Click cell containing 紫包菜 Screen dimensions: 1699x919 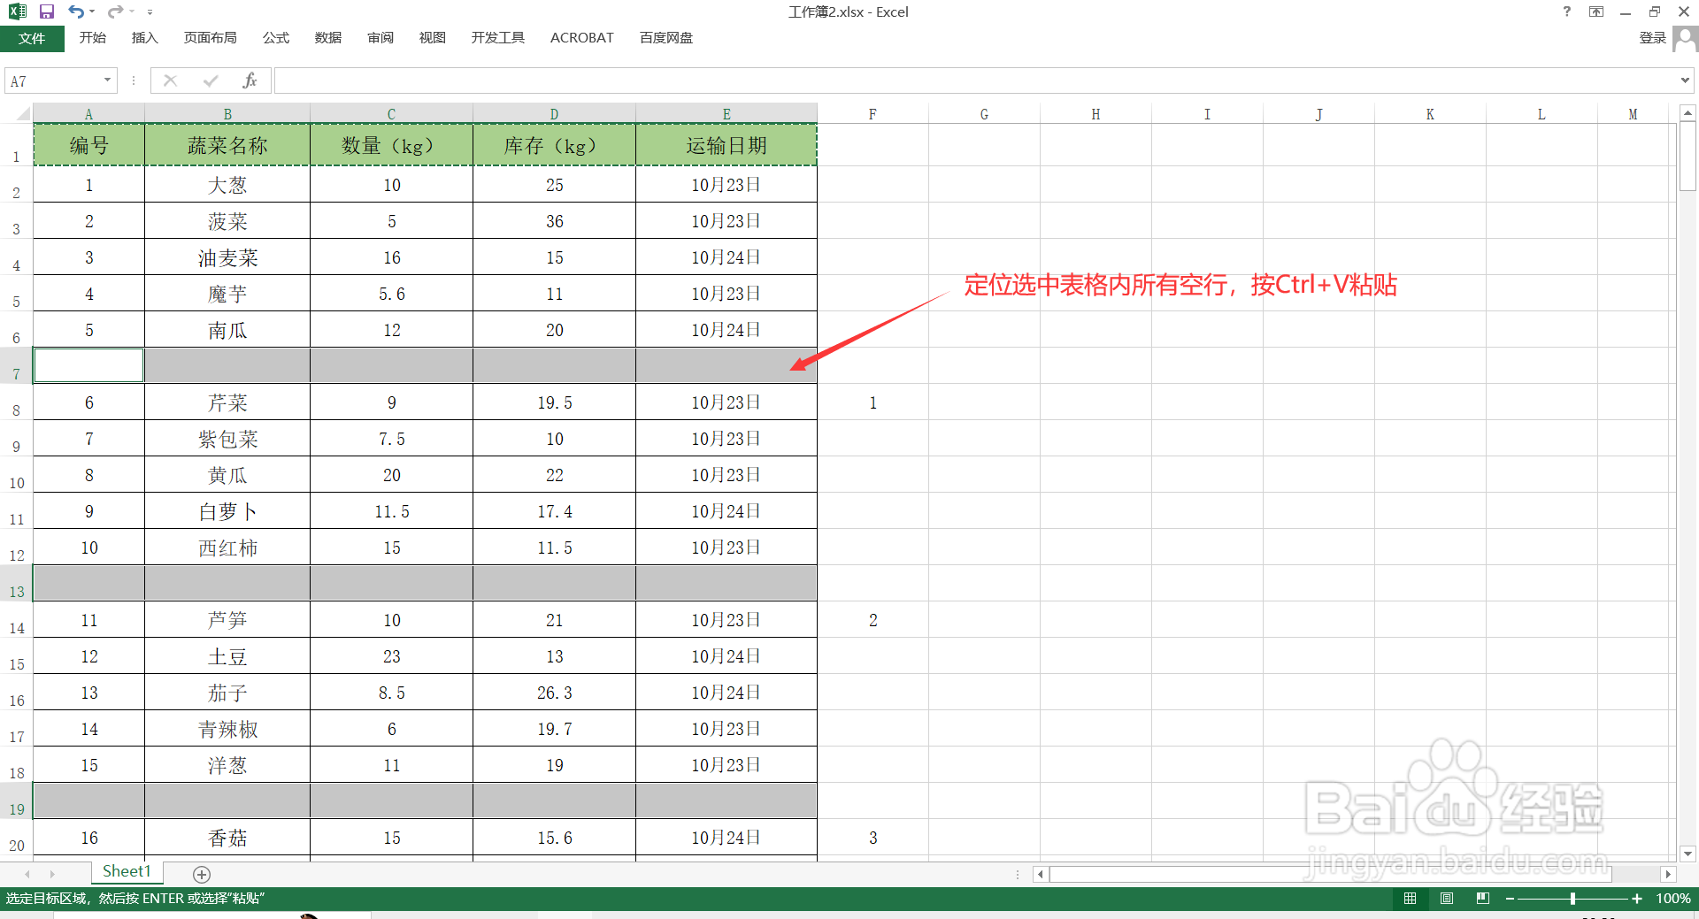click(x=227, y=439)
